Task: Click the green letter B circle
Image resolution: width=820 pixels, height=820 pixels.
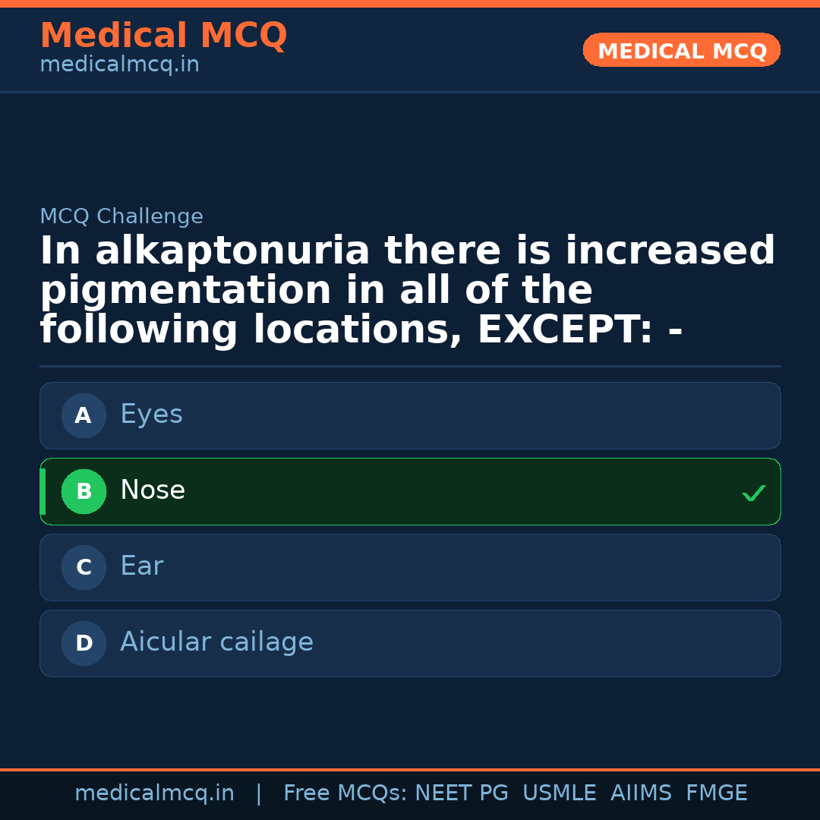Action: [84, 491]
